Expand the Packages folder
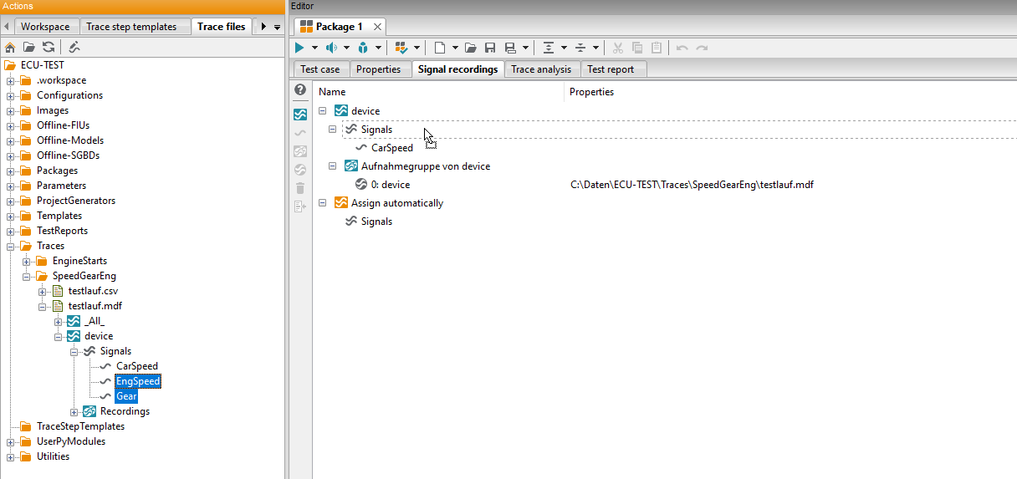The image size is (1017, 479). tap(11, 171)
